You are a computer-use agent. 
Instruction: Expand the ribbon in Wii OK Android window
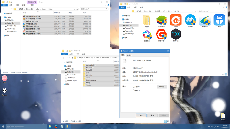(x=224, y=7)
